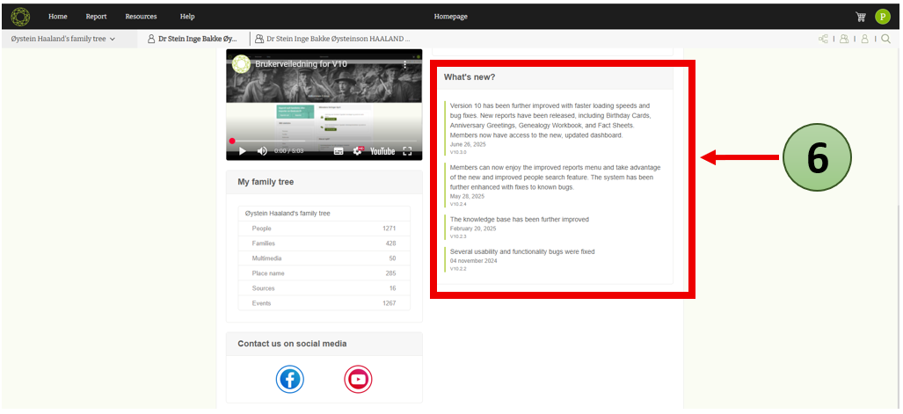
Task: Open the Report menu
Action: 96,17
